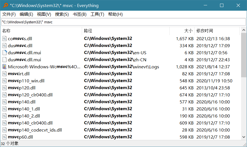247x147 pixels.
Task: Click the dusmsvc.dll file icon
Action: coord(4,46)
